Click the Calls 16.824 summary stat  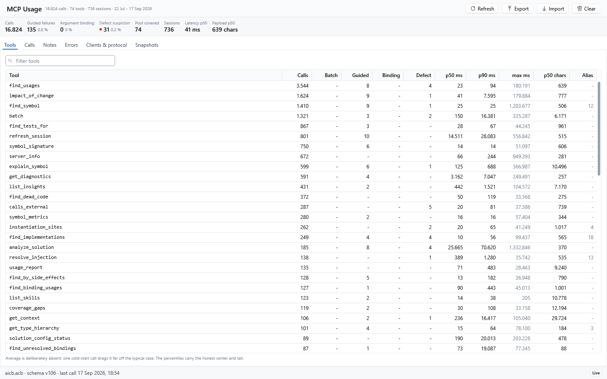coord(13,27)
